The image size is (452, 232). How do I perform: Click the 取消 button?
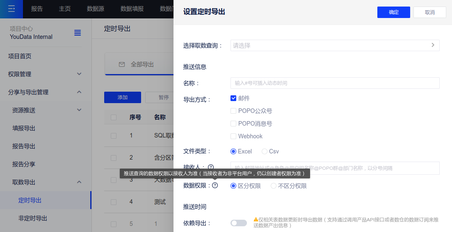coord(429,12)
